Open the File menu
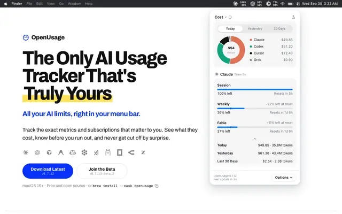 click(x=29, y=4)
